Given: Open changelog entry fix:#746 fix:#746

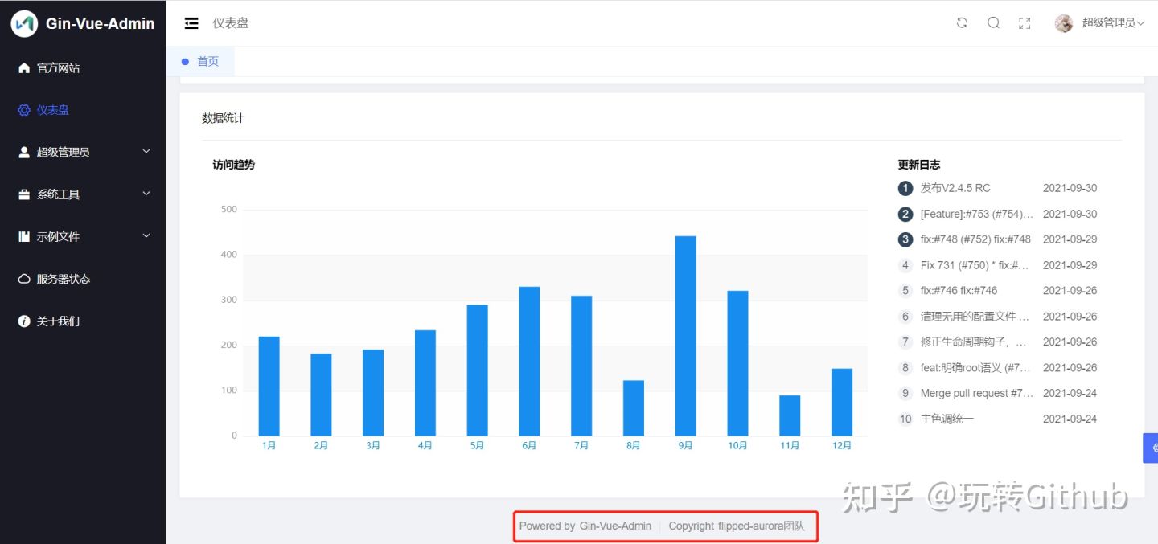Looking at the screenshot, I should click(959, 291).
